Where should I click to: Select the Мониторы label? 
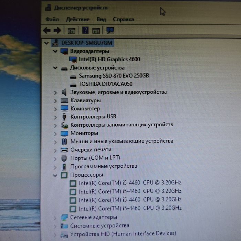84,133
